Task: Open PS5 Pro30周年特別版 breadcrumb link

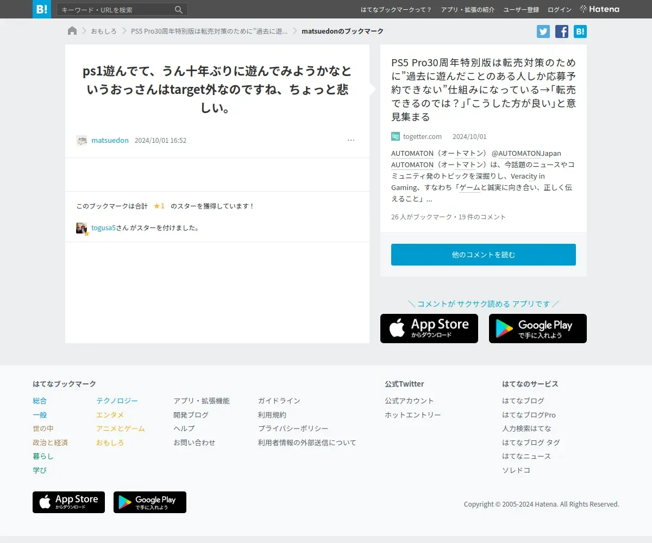Action: [x=209, y=31]
